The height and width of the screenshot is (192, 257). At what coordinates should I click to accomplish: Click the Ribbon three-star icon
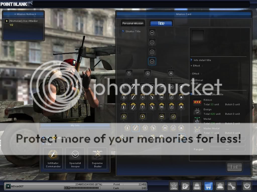[197, 102]
